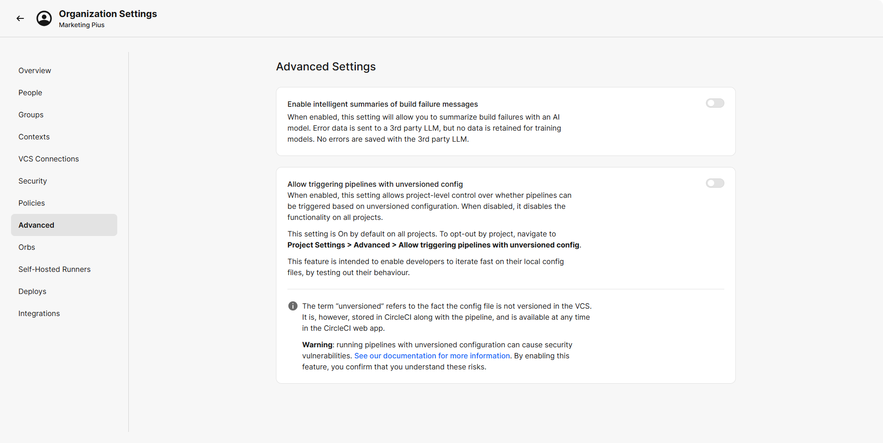Viewport: 883px width, 443px height.
Task: Open the Overview settings page
Action: (x=34, y=70)
